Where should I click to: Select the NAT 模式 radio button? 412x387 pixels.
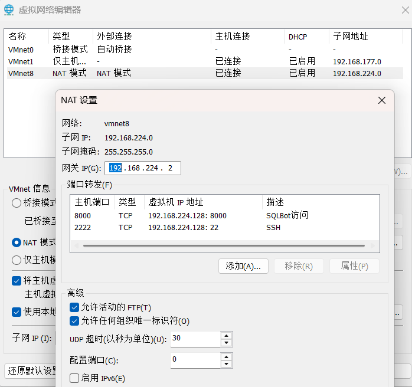click(17, 242)
